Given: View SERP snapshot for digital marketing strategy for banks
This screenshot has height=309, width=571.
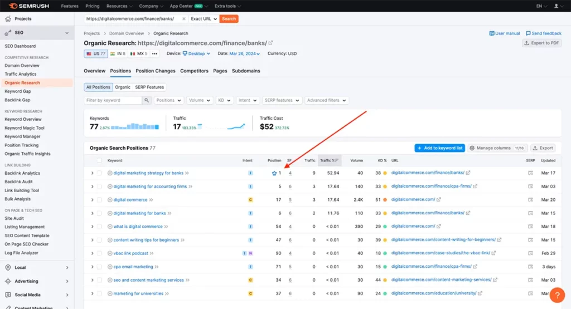Looking at the screenshot, I should tap(530, 173).
